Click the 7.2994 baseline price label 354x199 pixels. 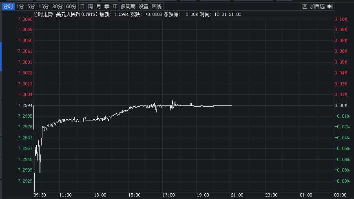pos(25,105)
